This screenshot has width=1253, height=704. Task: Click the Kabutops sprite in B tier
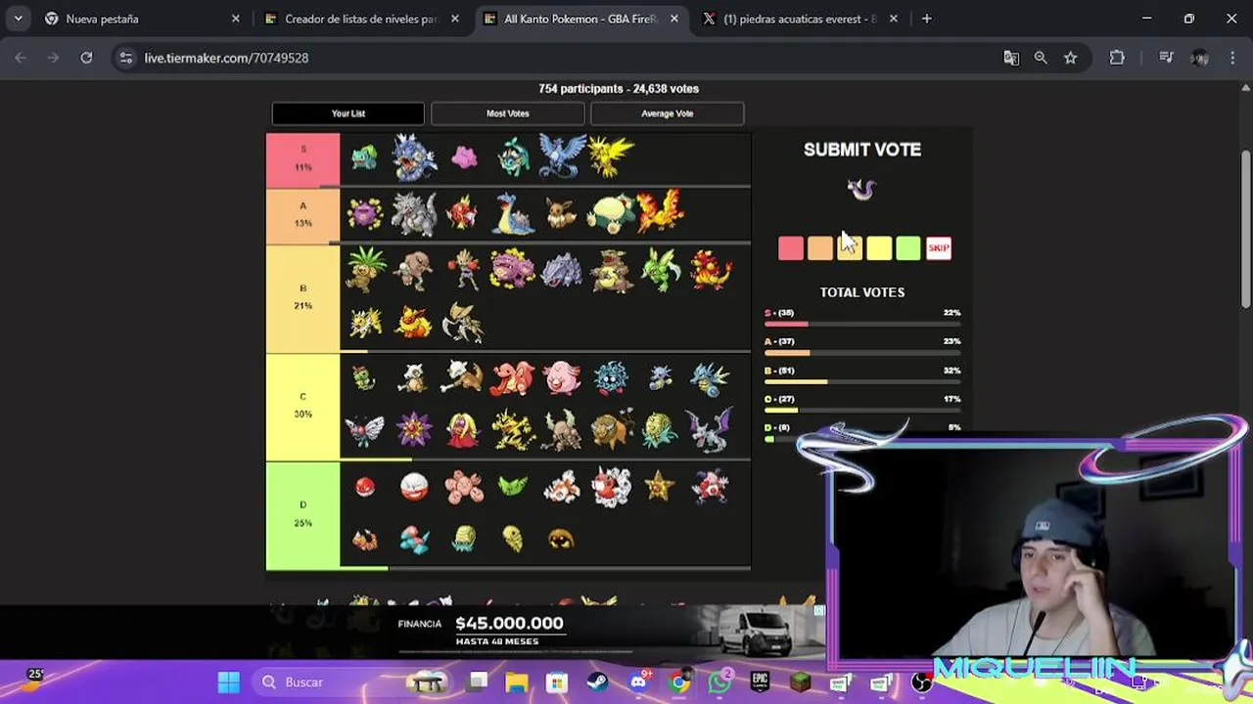(x=463, y=322)
